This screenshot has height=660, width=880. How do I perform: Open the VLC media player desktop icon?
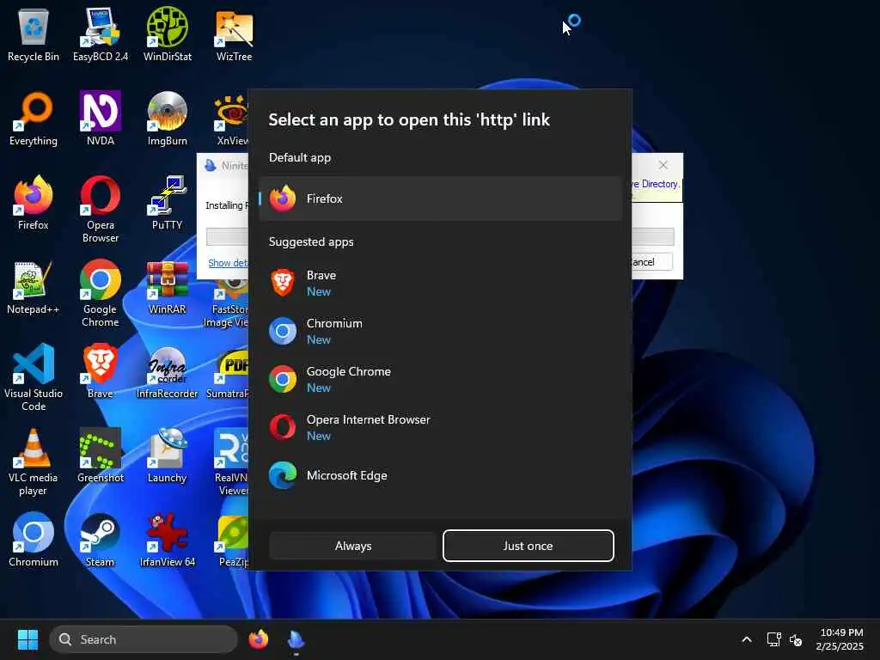pyautogui.click(x=34, y=461)
